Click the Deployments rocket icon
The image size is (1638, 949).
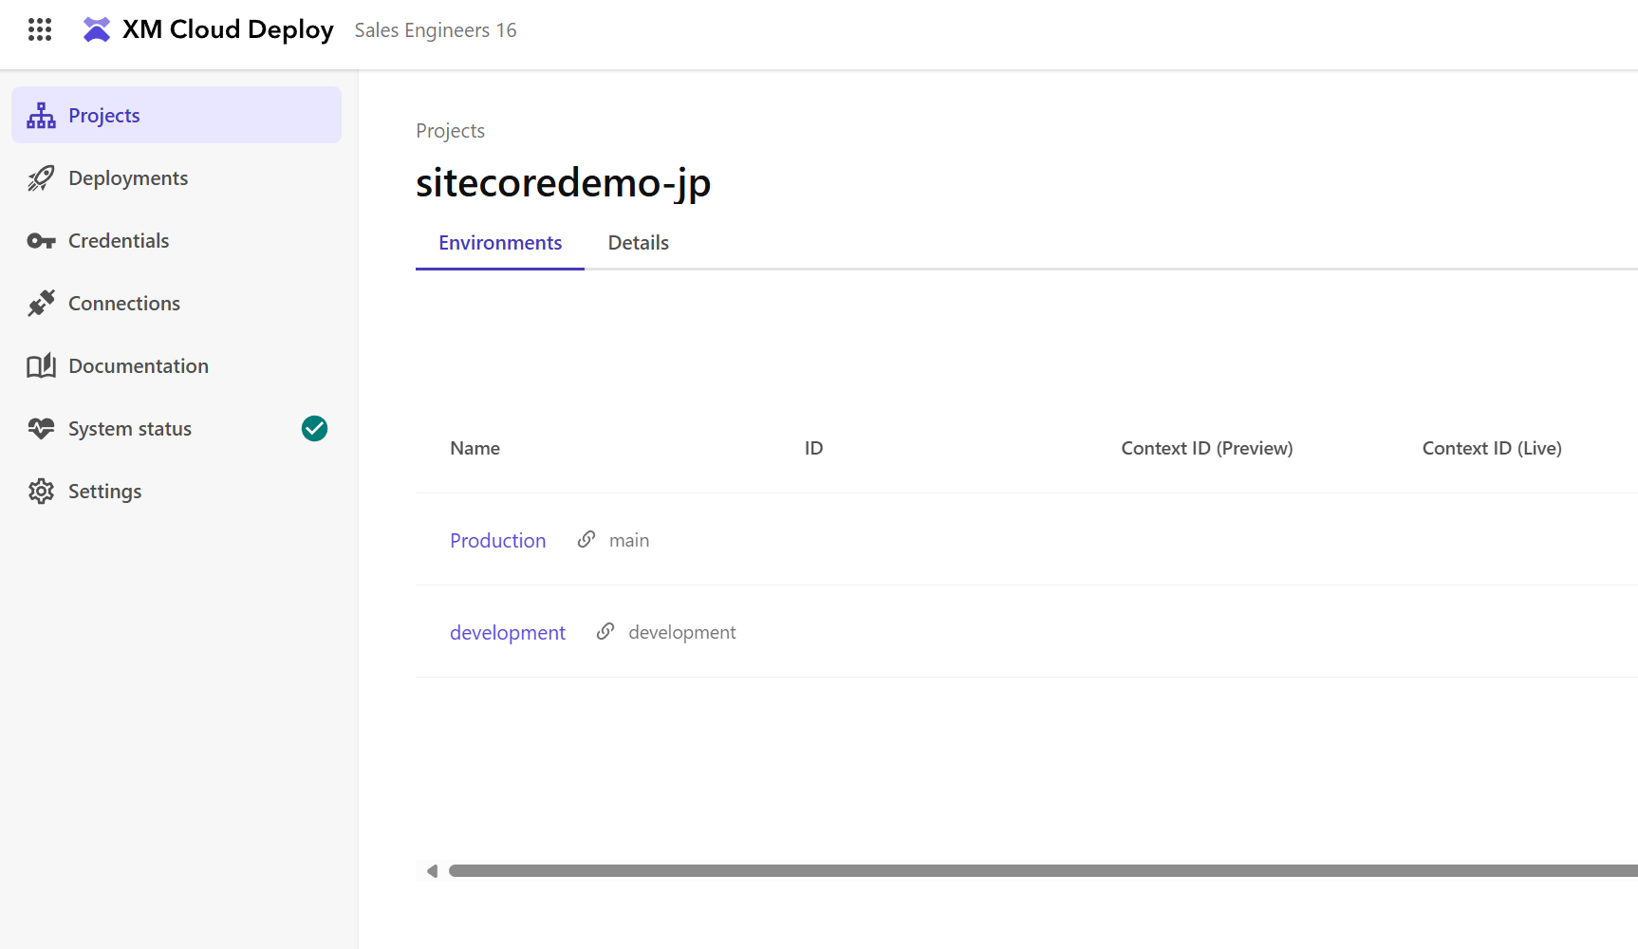click(x=41, y=177)
